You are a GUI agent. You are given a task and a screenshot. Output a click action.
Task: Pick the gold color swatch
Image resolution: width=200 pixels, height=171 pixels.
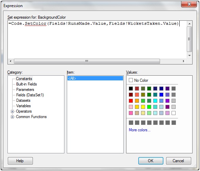tap(137, 107)
